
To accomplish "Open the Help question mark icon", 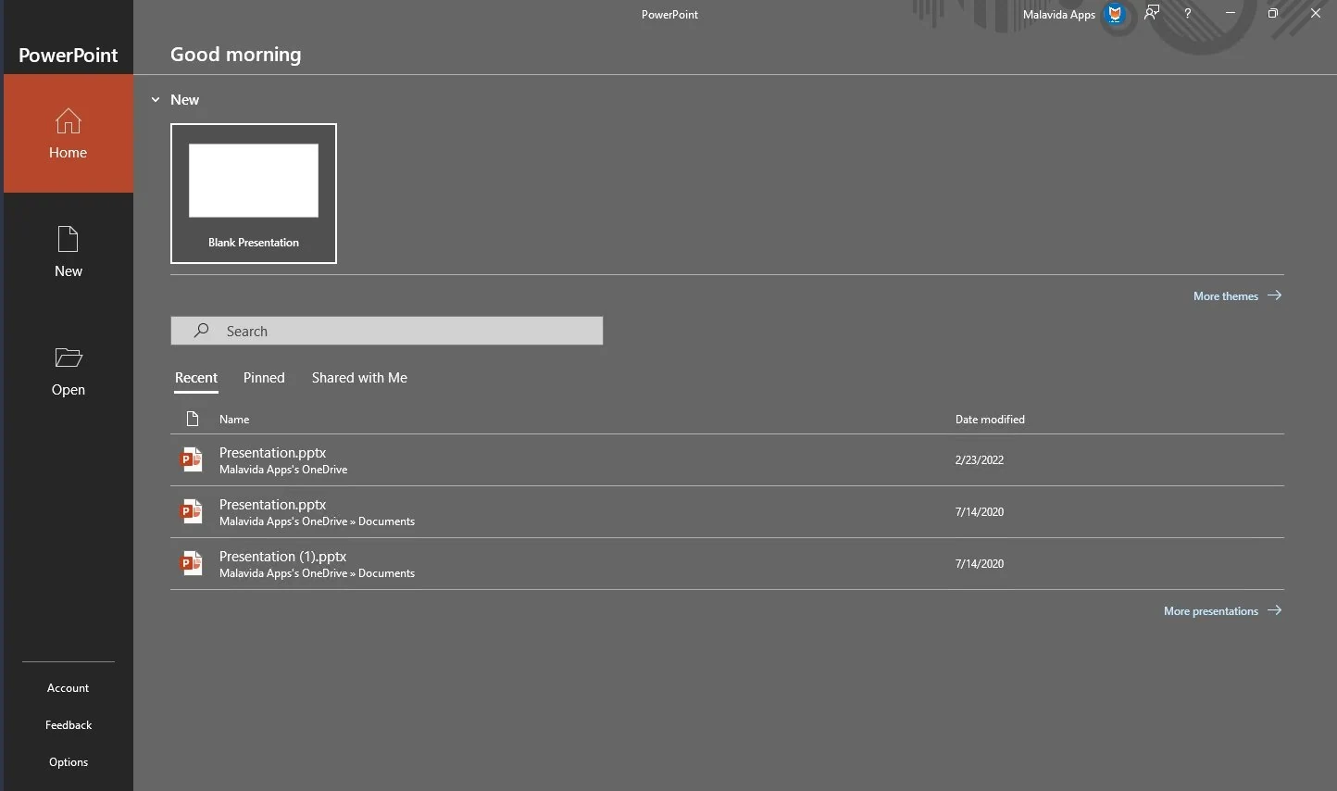I will tap(1187, 14).
